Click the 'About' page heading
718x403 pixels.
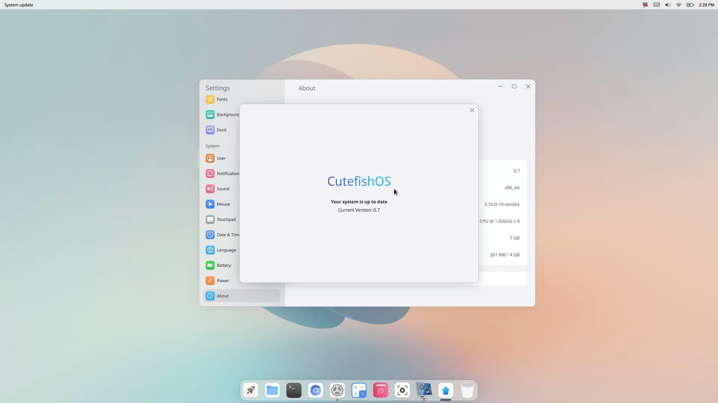307,88
